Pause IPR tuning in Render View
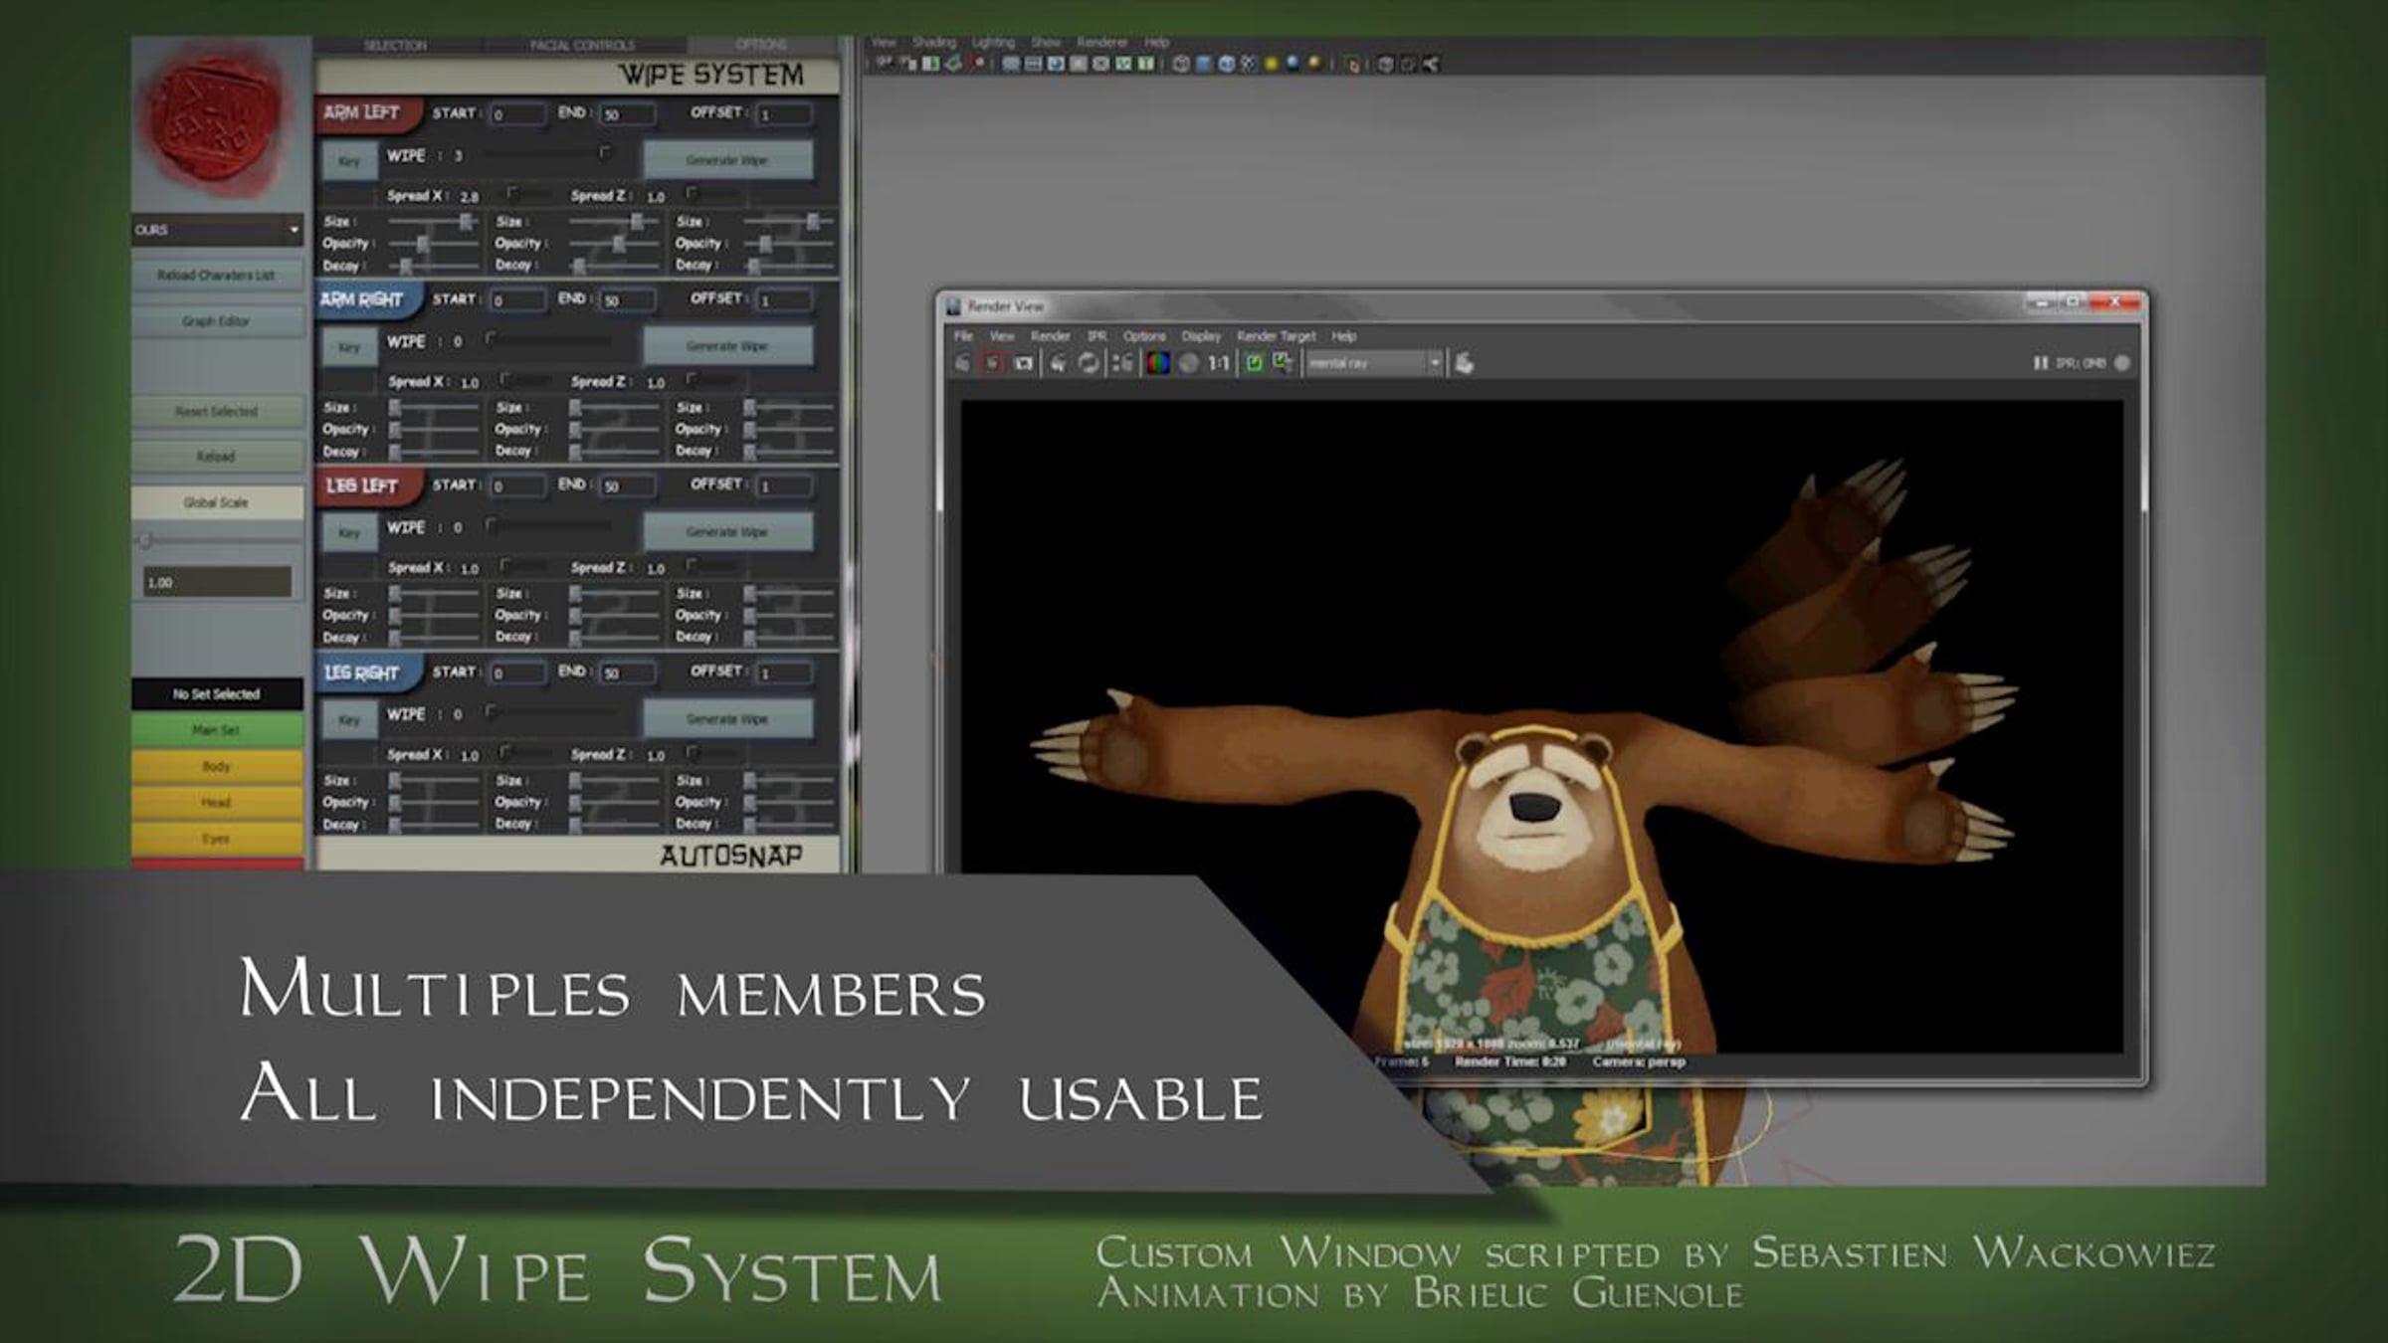Screen dimensions: 2388x1343 [2041, 363]
